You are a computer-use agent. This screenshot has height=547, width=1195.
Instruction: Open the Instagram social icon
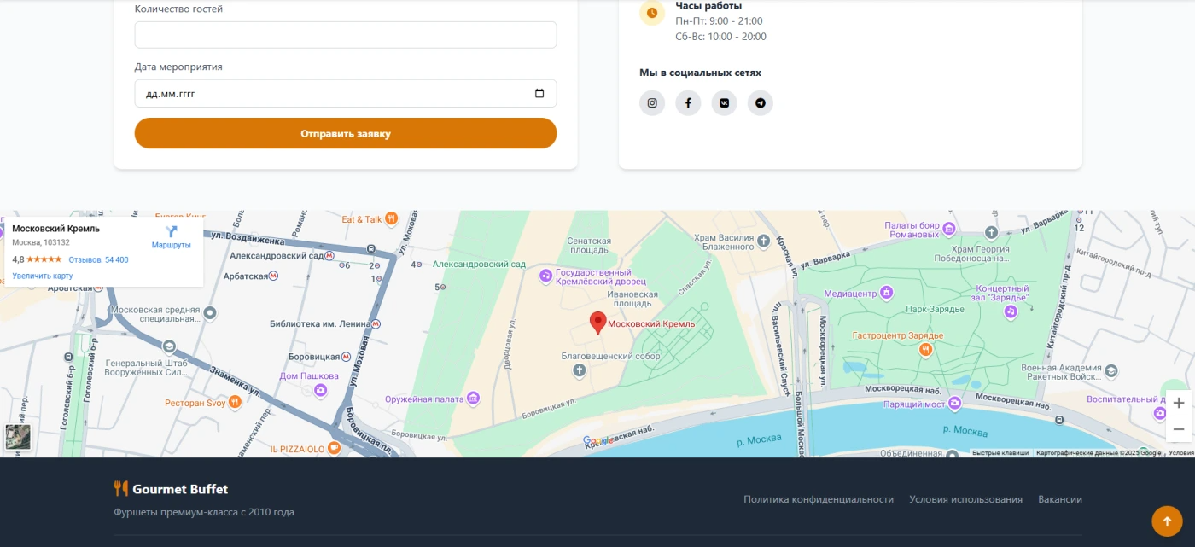(652, 103)
